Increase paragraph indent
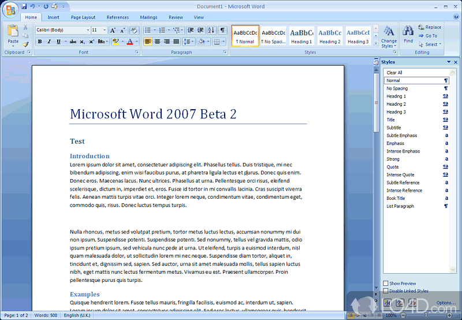462x320 pixels. point(200,30)
